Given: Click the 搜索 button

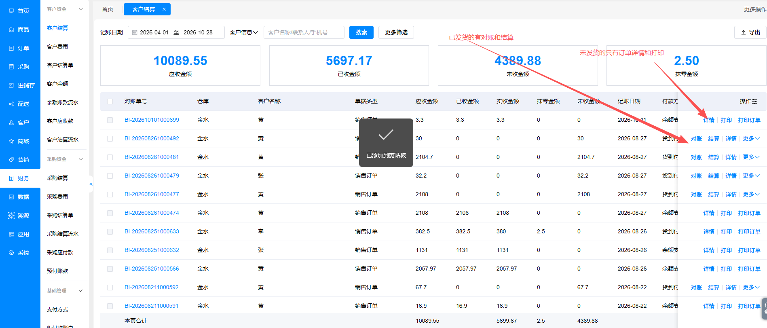Looking at the screenshot, I should tap(361, 32).
